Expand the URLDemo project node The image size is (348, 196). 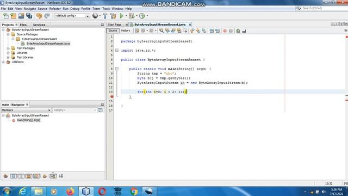pyautogui.click(x=3, y=62)
